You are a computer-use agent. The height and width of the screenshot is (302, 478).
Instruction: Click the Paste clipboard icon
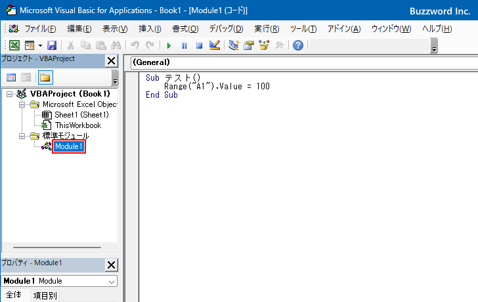101,45
